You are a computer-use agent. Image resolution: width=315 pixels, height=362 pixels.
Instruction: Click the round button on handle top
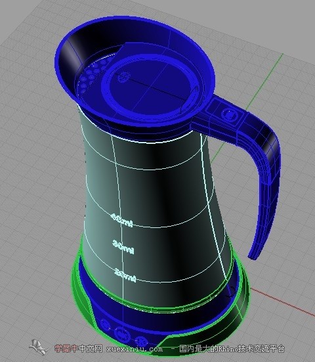pyautogui.click(x=229, y=115)
